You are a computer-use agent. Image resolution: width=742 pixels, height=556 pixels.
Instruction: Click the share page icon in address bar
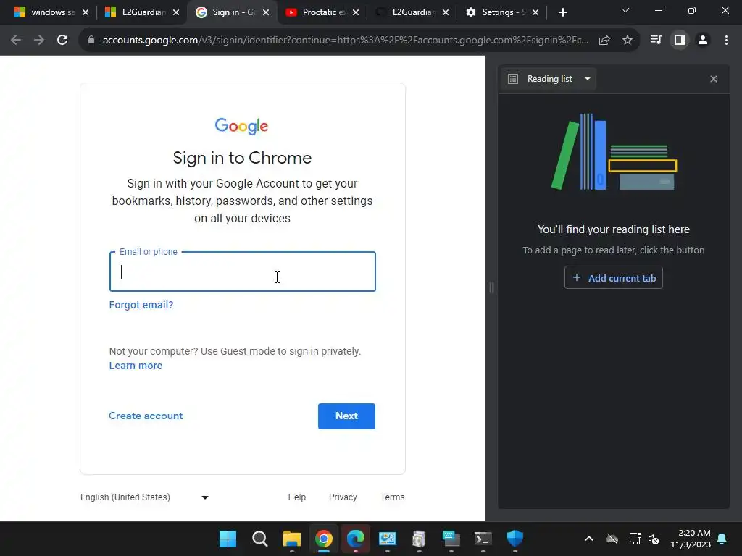(x=604, y=41)
